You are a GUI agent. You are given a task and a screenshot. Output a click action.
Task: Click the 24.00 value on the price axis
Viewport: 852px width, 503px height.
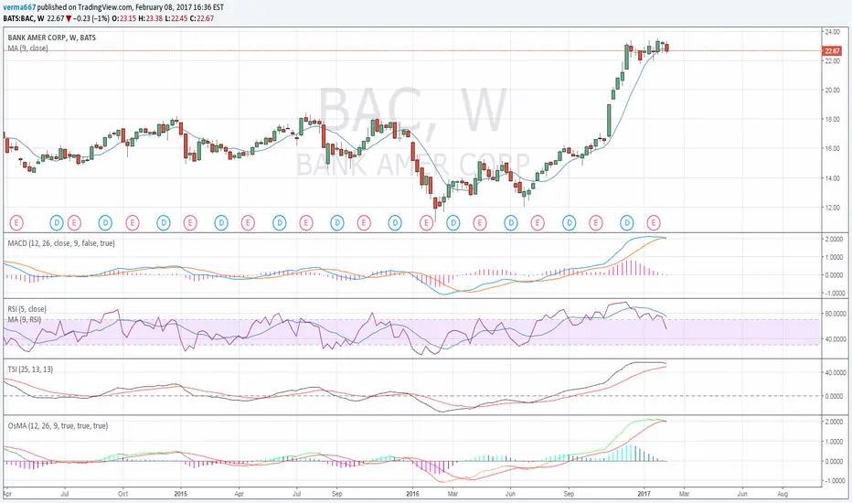(833, 32)
